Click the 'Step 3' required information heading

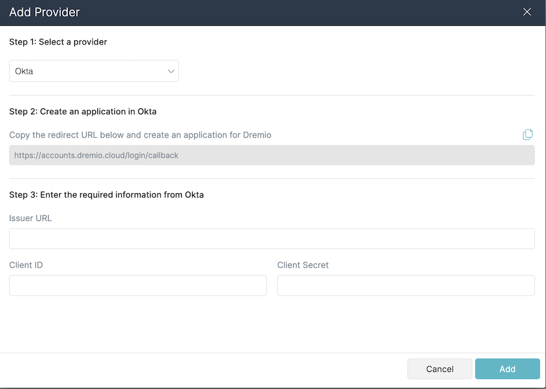tap(107, 194)
